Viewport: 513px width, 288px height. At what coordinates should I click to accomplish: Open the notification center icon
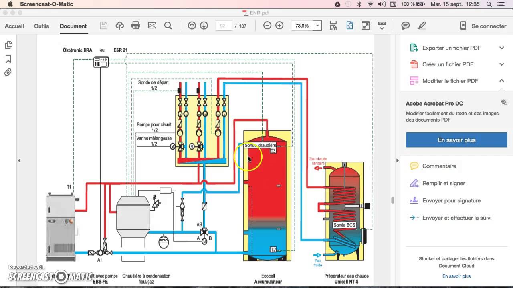pos(501,4)
